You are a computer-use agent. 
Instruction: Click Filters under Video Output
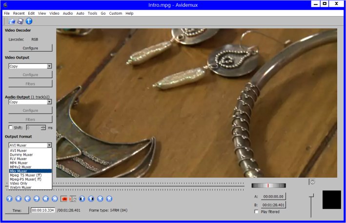click(30, 83)
